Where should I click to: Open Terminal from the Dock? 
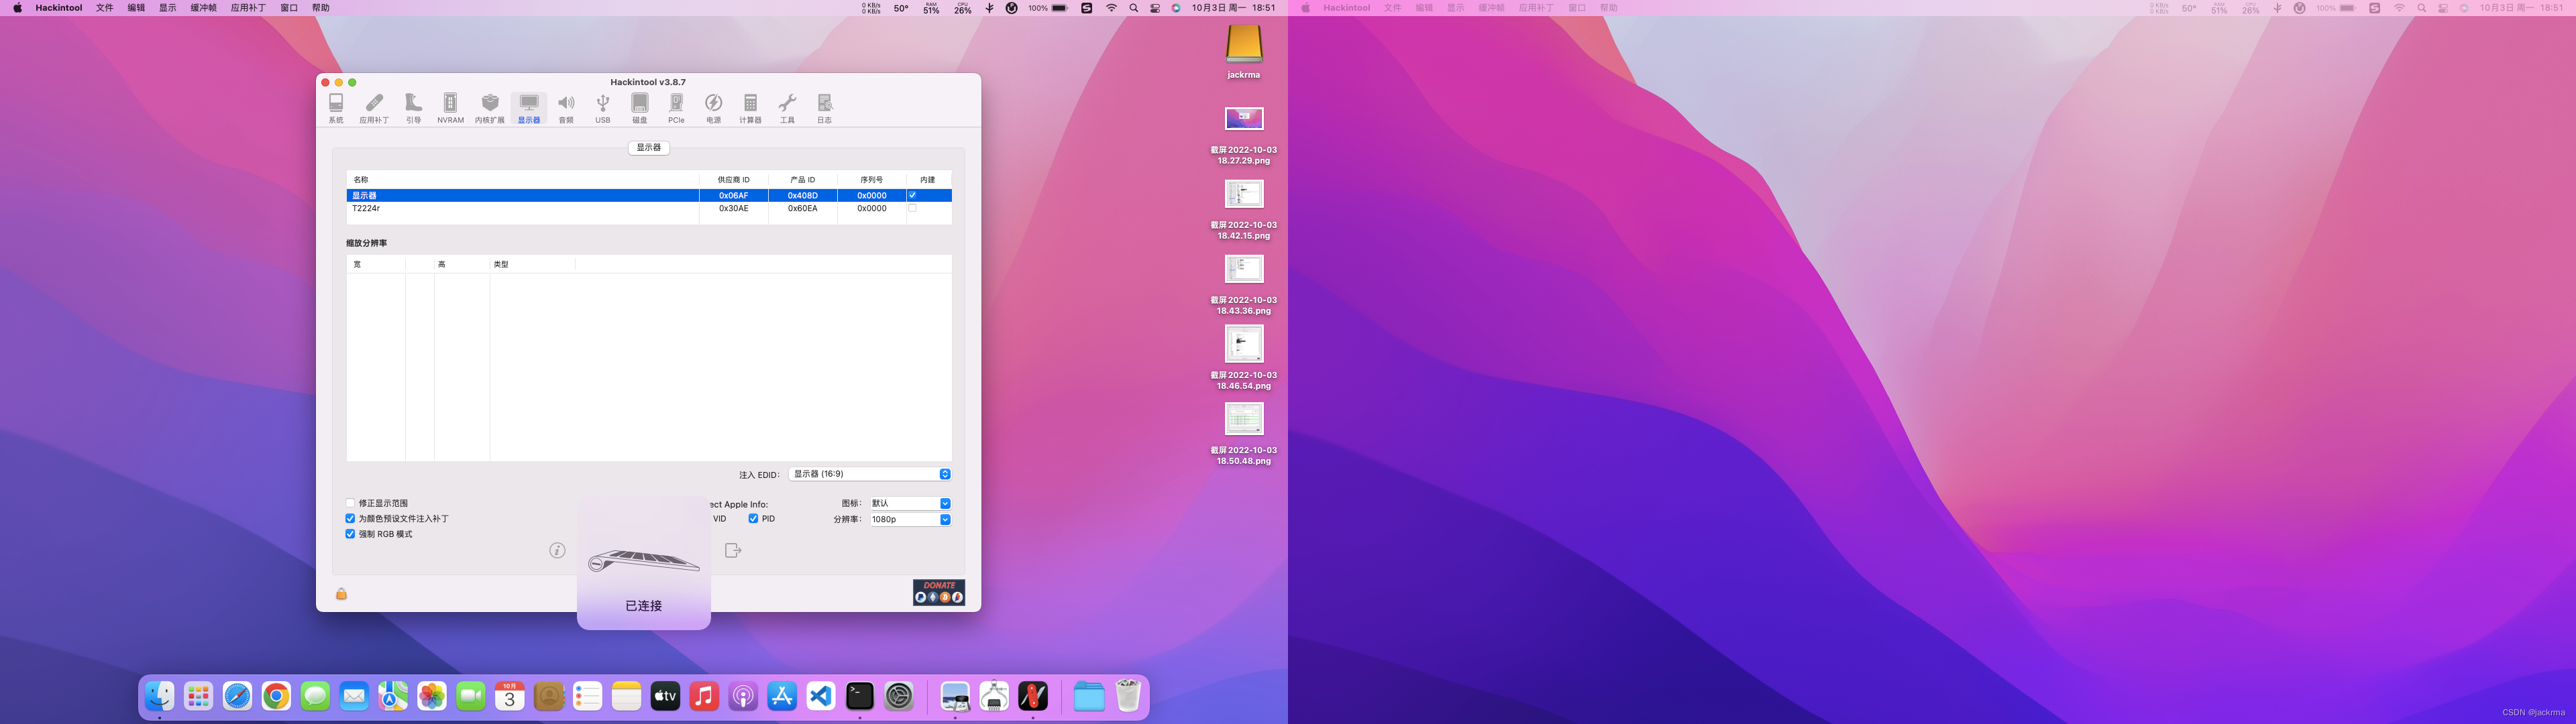pyautogui.click(x=860, y=696)
